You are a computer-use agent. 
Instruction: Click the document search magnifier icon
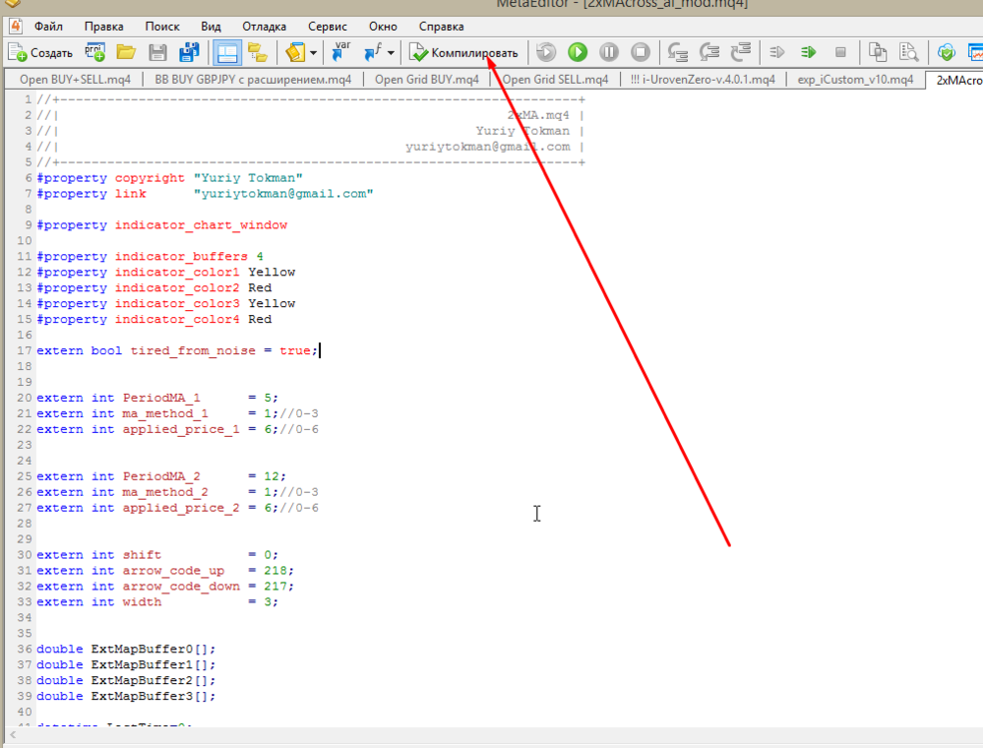[908, 52]
